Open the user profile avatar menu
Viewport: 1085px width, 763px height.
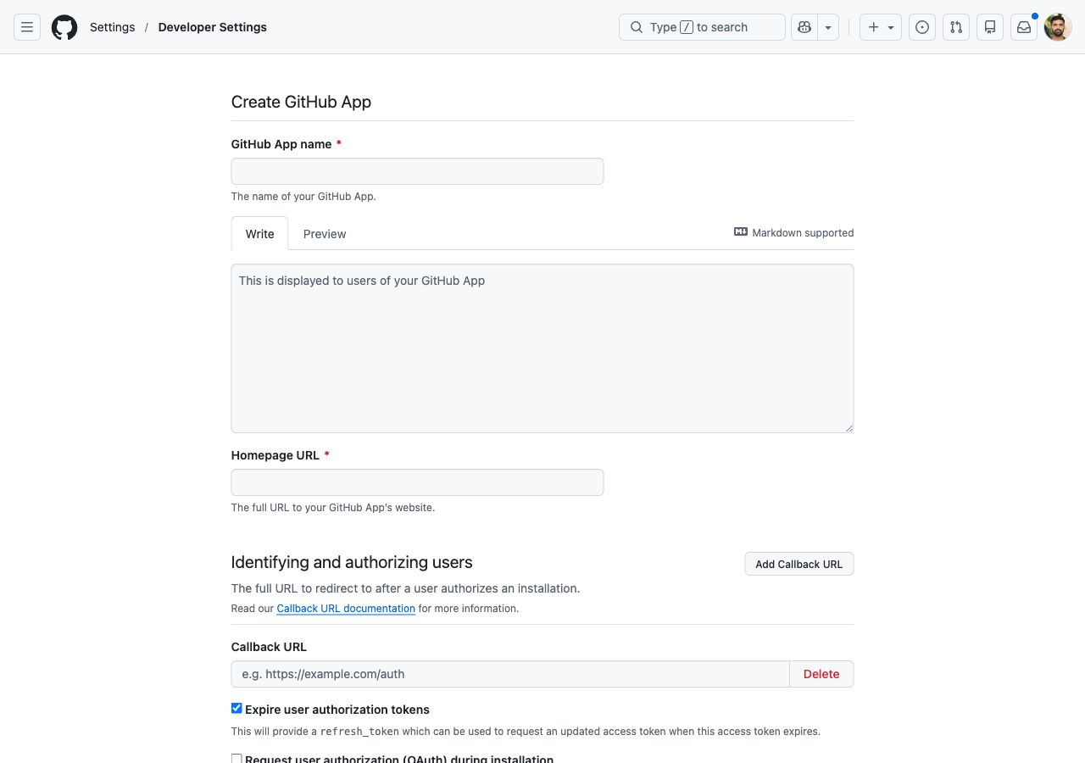tap(1058, 27)
